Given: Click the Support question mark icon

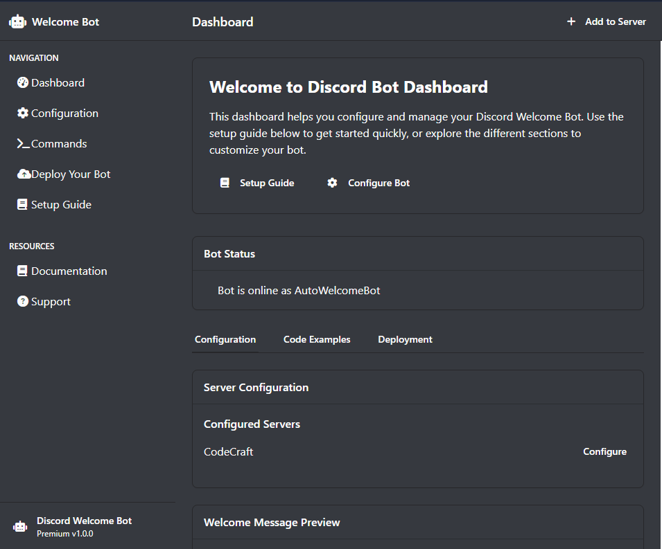Looking at the screenshot, I should (23, 302).
